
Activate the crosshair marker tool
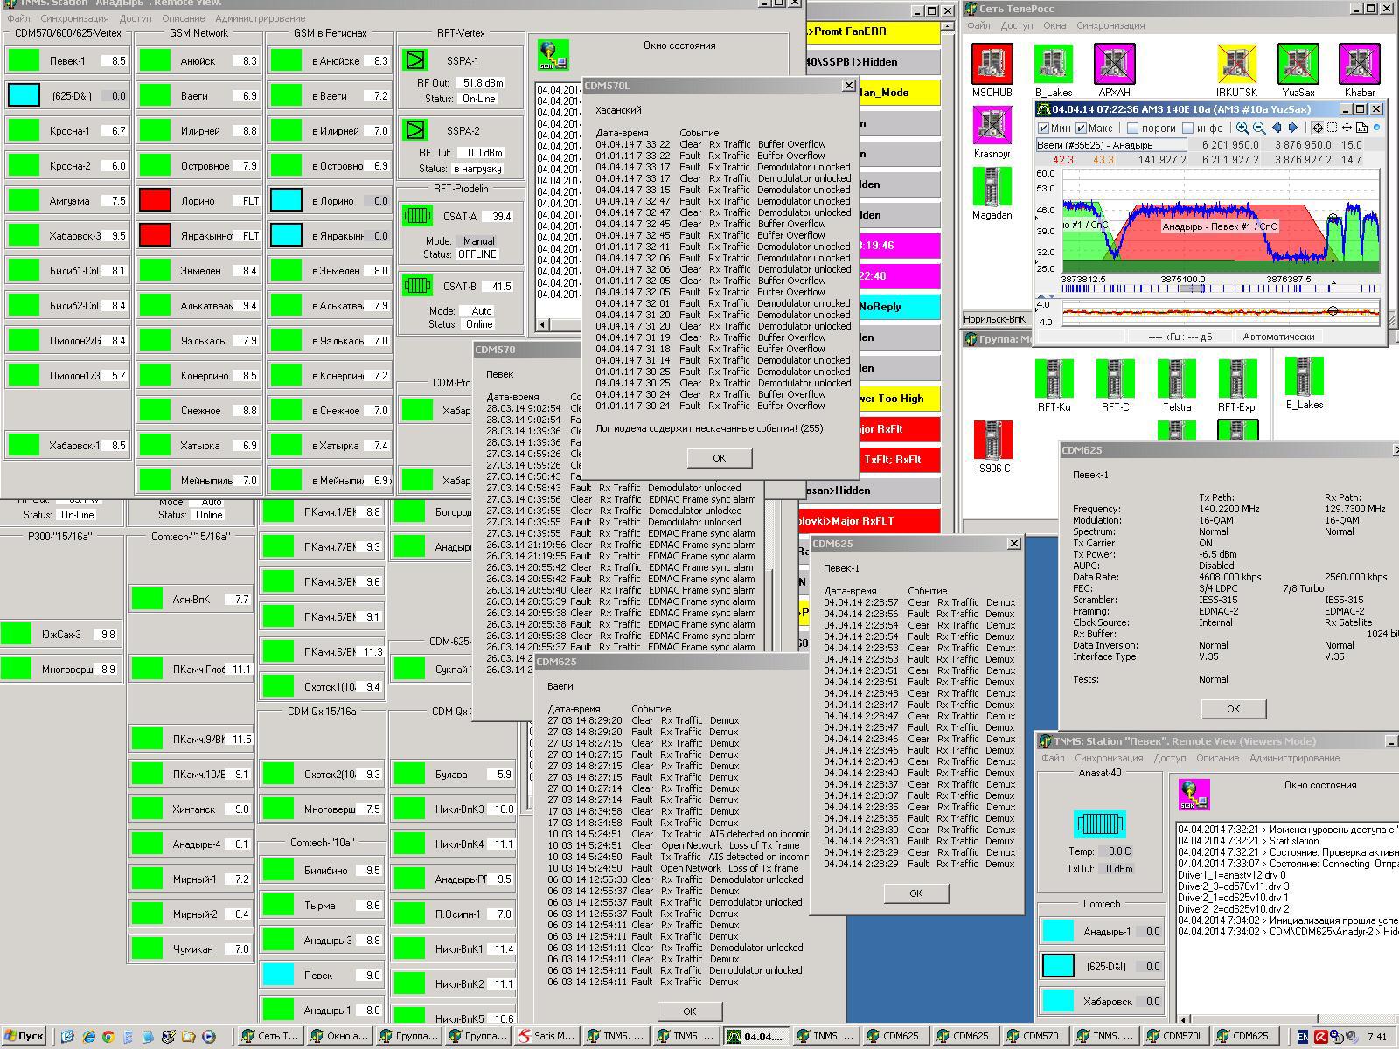coord(1317,128)
